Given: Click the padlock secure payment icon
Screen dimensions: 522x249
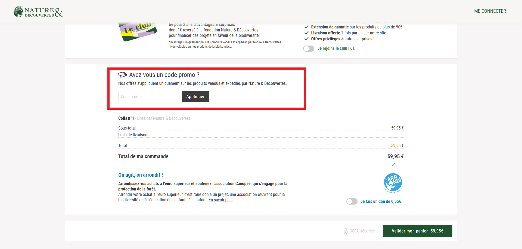Looking at the screenshot, I should tap(346, 231).
